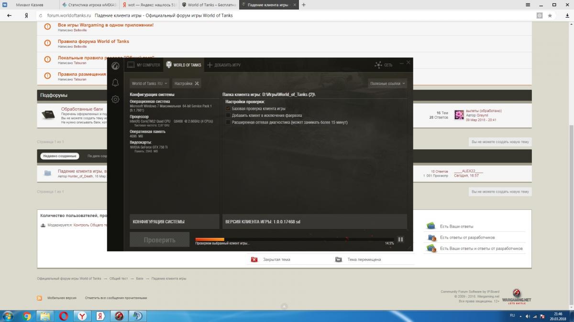574x322 pixels.
Task: Click Настройки button in launcher
Action: click(x=187, y=83)
